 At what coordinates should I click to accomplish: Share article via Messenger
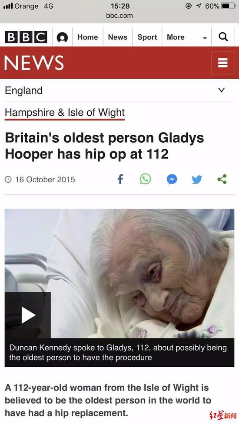pyautogui.click(x=172, y=179)
